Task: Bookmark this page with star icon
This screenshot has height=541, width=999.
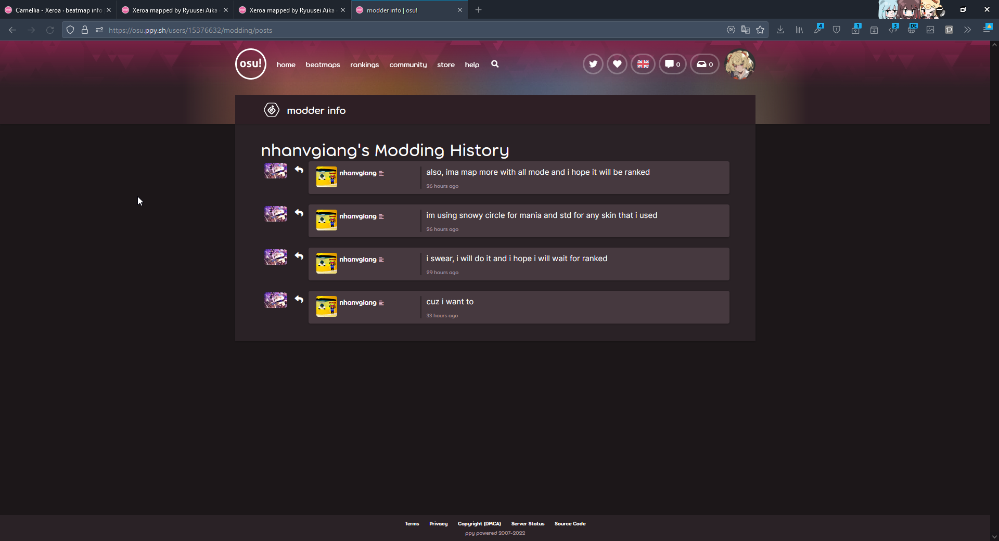Action: click(760, 30)
